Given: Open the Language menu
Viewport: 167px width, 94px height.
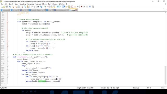Looking at the screenshot, I should click(31, 4).
